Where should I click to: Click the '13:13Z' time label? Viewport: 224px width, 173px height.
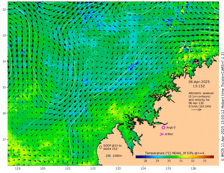pos(199,86)
